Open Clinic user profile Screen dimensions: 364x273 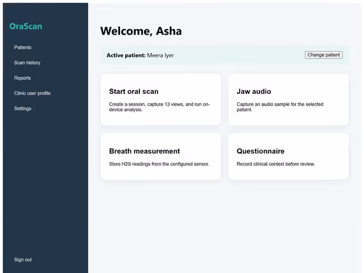tap(32, 93)
